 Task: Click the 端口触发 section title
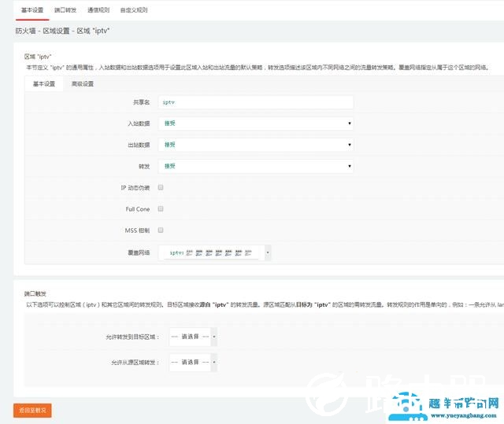click(x=35, y=293)
